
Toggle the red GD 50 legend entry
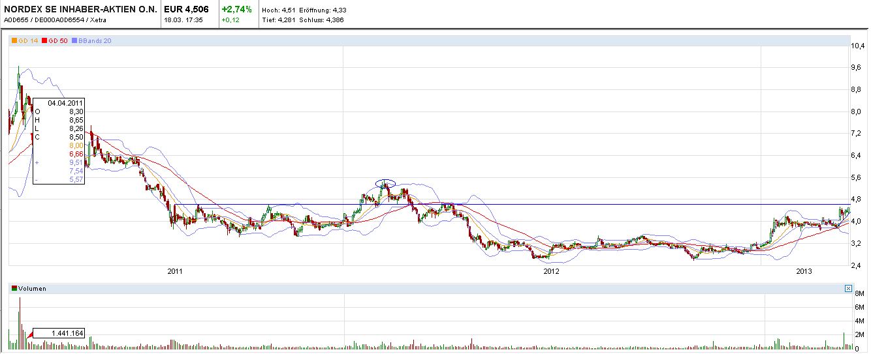[x=56, y=41]
